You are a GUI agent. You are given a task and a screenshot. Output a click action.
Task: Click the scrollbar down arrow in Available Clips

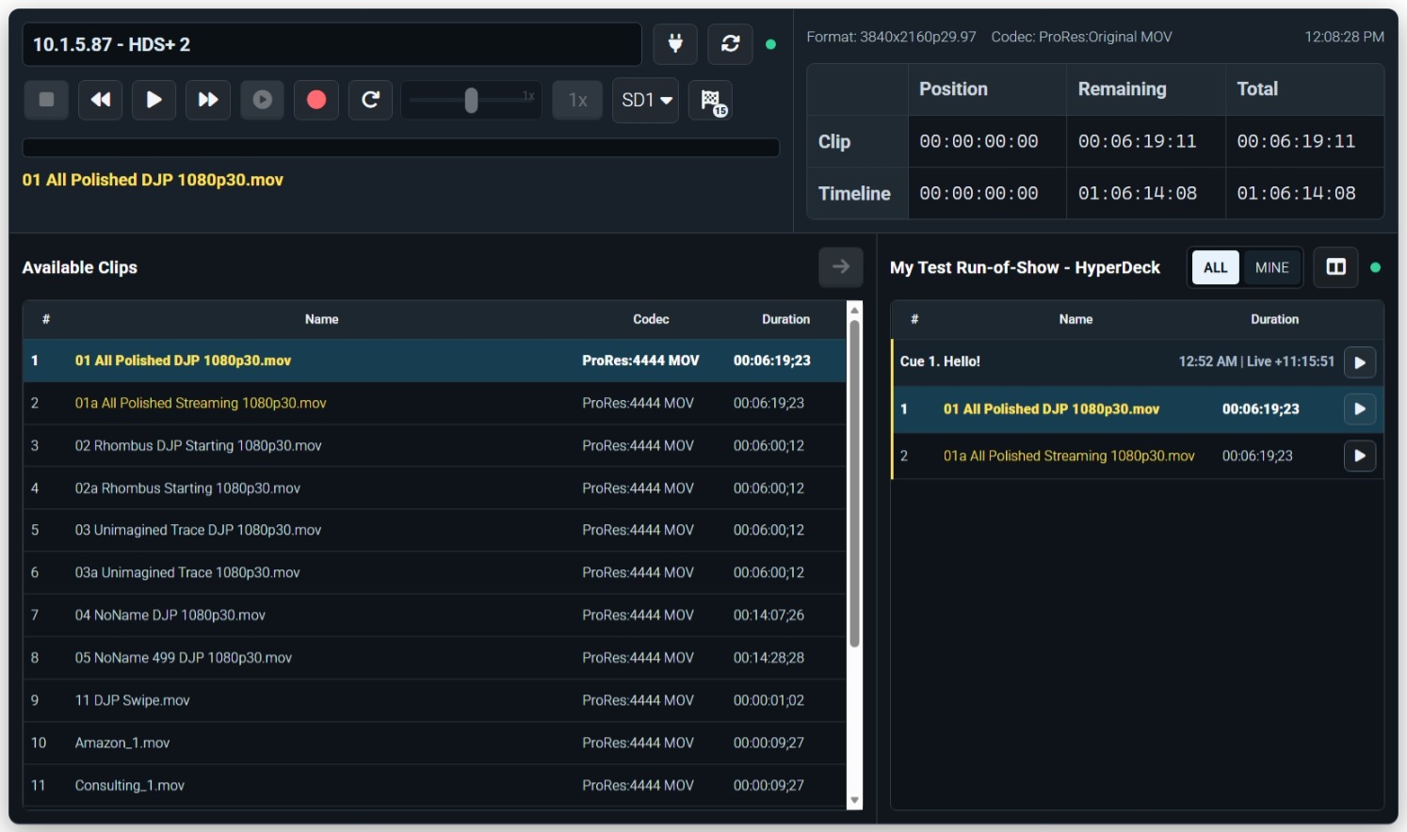(855, 801)
